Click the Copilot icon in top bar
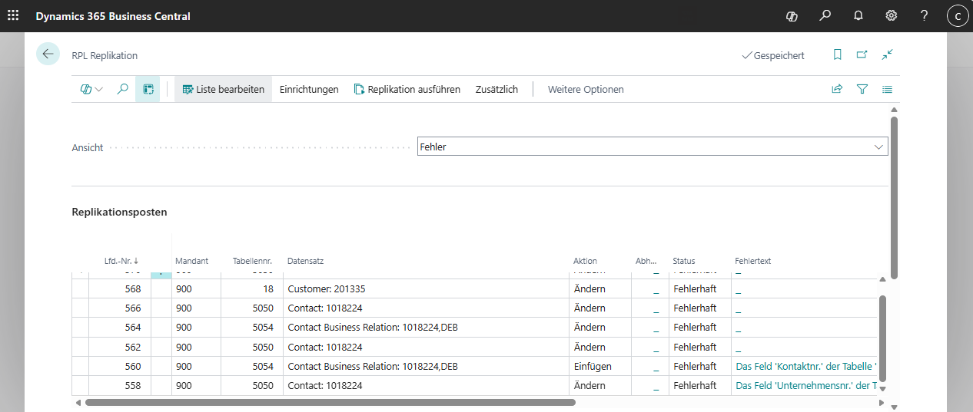The height and width of the screenshot is (412, 973). tap(792, 15)
